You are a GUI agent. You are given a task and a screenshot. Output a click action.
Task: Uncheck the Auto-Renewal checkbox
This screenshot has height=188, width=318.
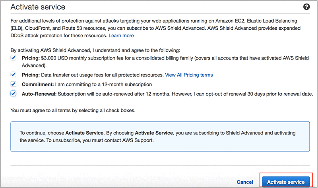14,94
